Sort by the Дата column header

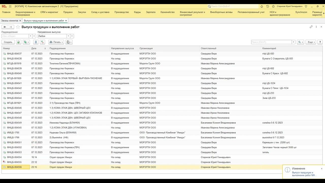tap(39, 48)
